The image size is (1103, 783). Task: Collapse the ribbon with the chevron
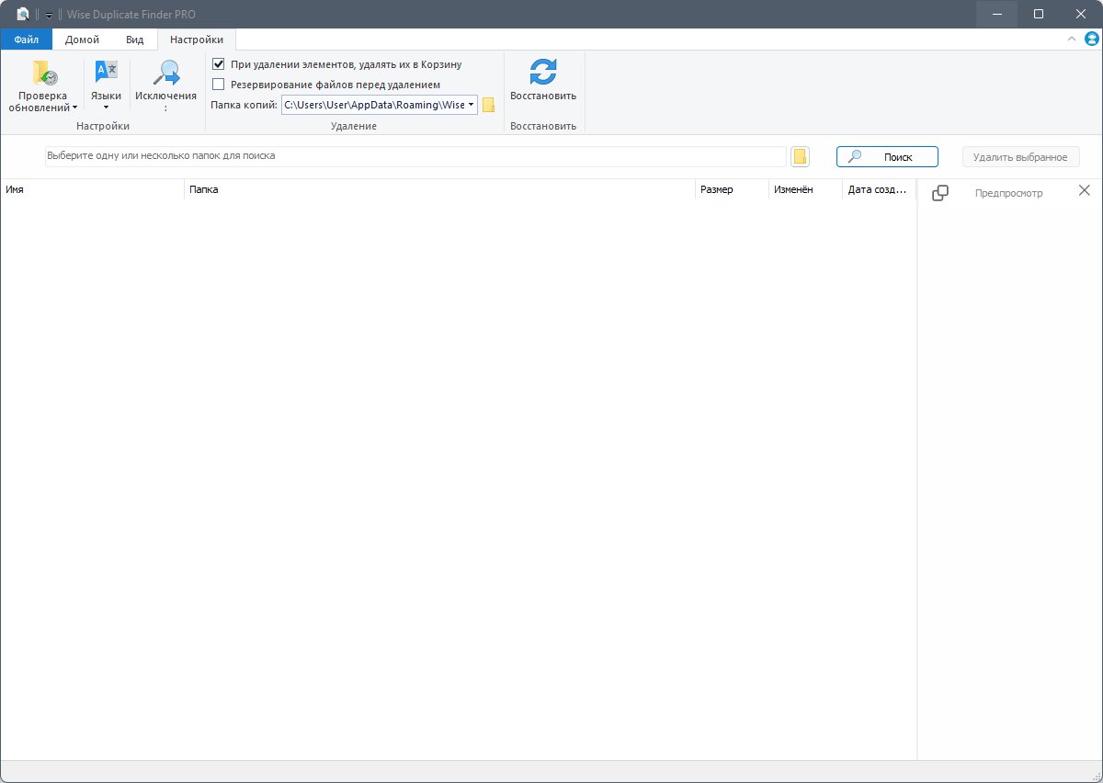pyautogui.click(x=1072, y=40)
